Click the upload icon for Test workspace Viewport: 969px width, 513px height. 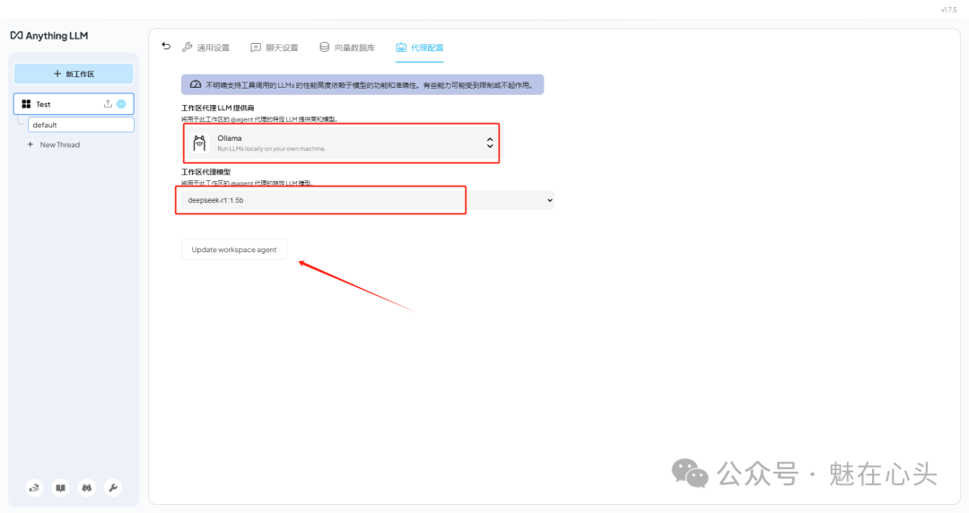pos(108,104)
